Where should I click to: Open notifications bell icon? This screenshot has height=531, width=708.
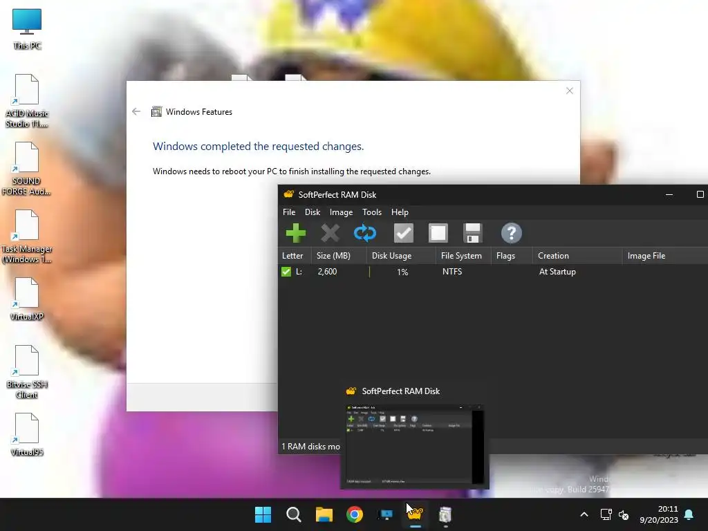point(689,514)
